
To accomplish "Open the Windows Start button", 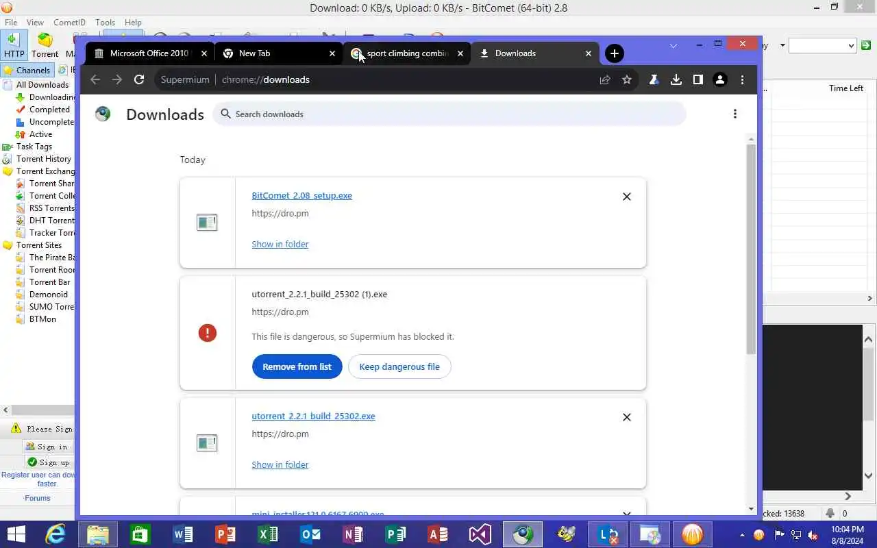I will coord(15,534).
